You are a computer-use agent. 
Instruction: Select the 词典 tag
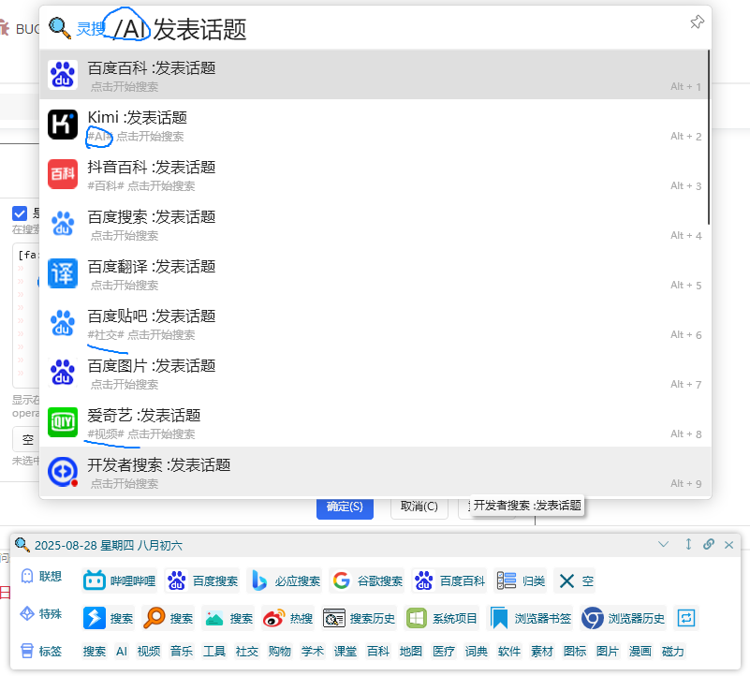click(x=477, y=651)
